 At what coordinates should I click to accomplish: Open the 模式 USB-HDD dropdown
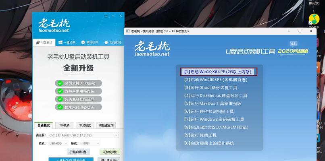[58, 143]
